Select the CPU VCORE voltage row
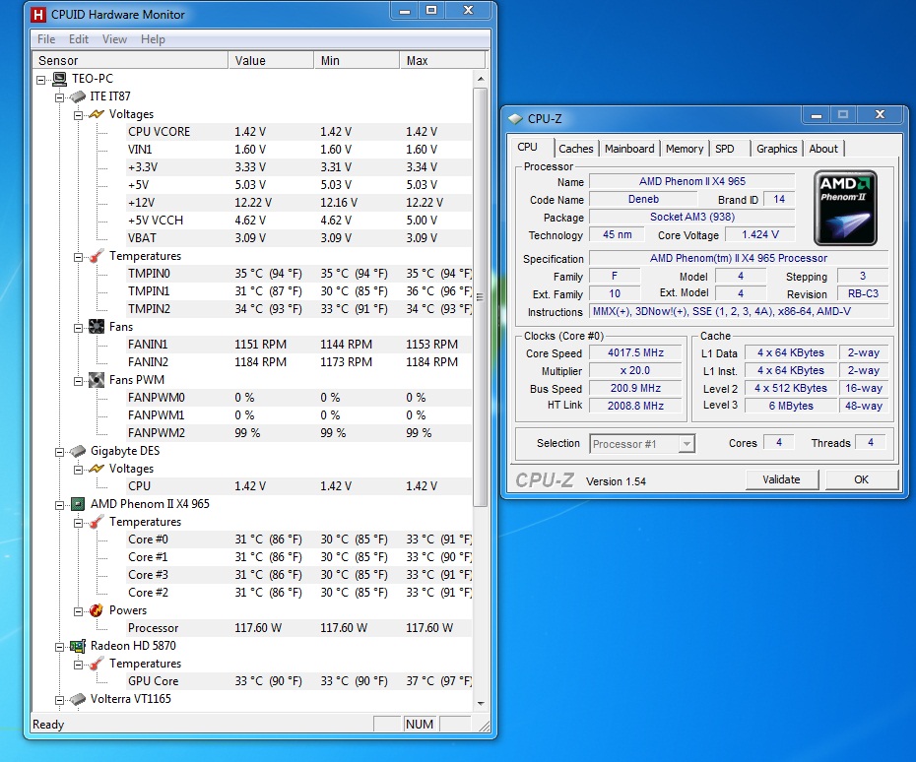The height and width of the screenshot is (762, 916). (x=299, y=132)
